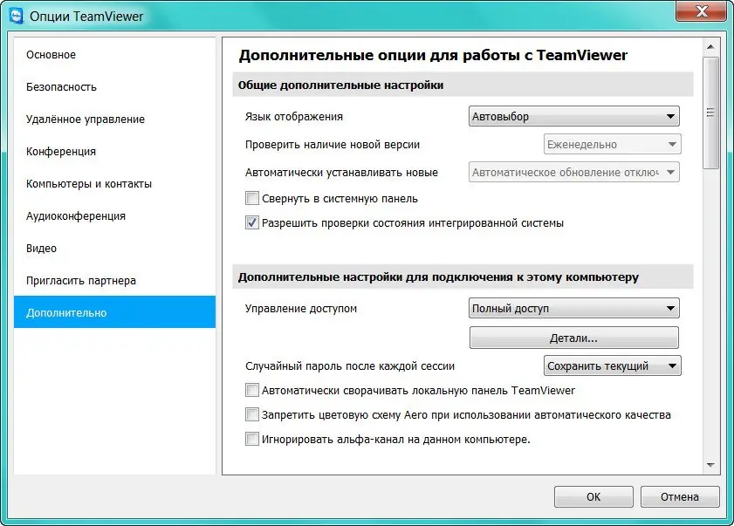The height and width of the screenshot is (526, 734).
Task: Expand the Сохранить текущий password dropdown
Action: [613, 366]
